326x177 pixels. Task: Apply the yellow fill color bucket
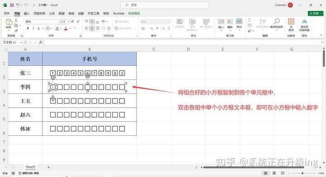[x=57, y=28]
